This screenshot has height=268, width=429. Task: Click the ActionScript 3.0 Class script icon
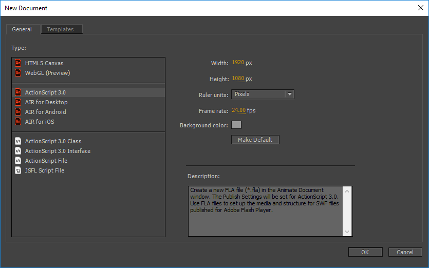[18, 141]
